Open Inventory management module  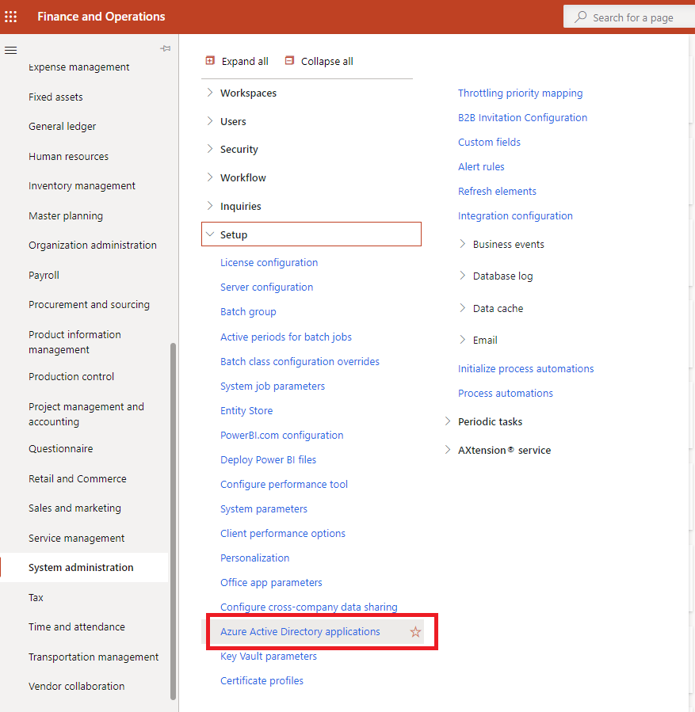point(82,185)
